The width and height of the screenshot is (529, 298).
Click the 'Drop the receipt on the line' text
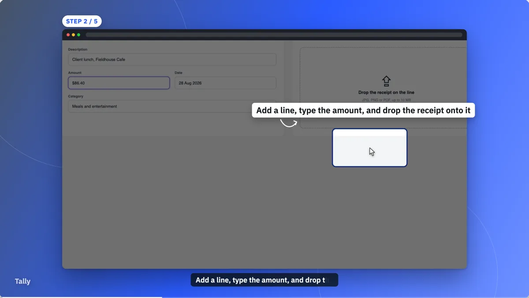tap(386, 93)
